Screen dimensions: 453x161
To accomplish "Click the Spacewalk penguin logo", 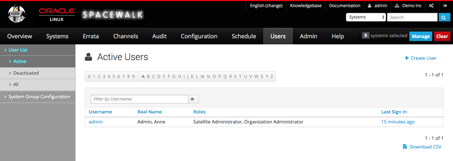I will click(x=17, y=14).
